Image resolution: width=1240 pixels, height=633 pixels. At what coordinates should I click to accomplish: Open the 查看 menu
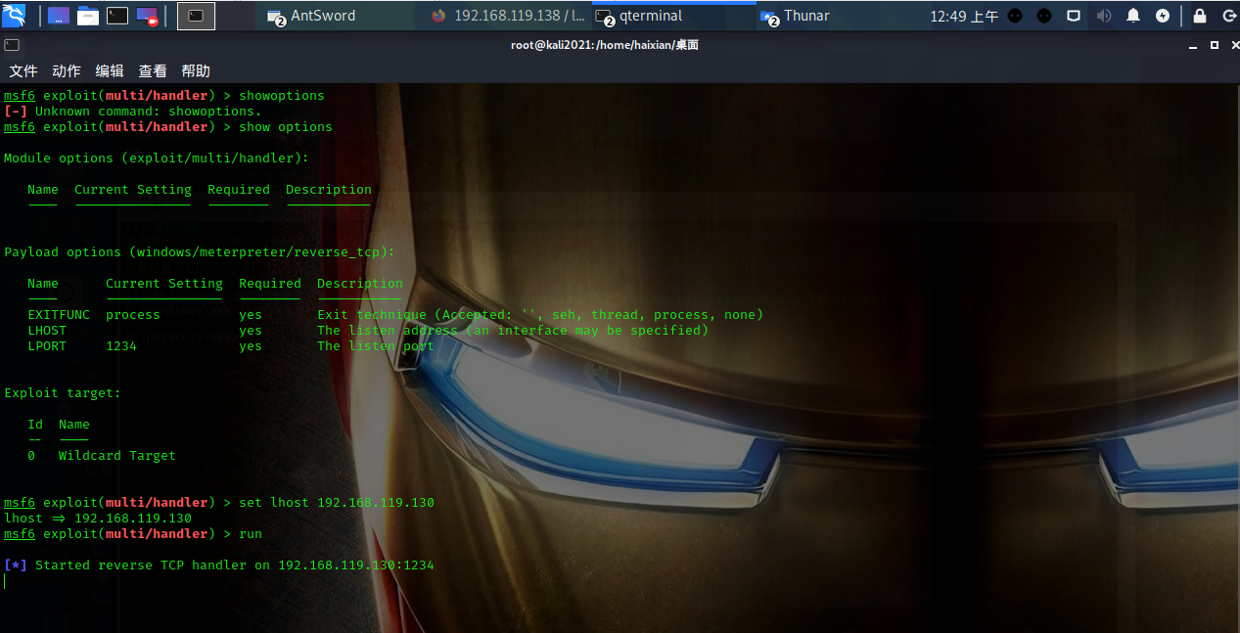click(153, 70)
